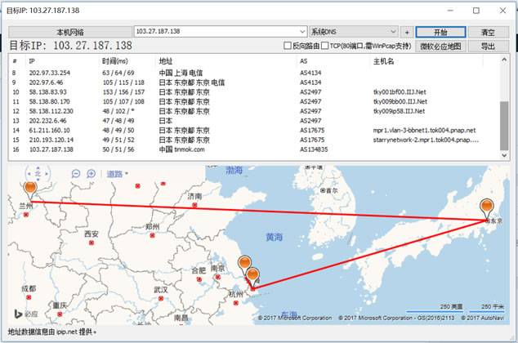Click the 时间(ms) column header

[115, 61]
